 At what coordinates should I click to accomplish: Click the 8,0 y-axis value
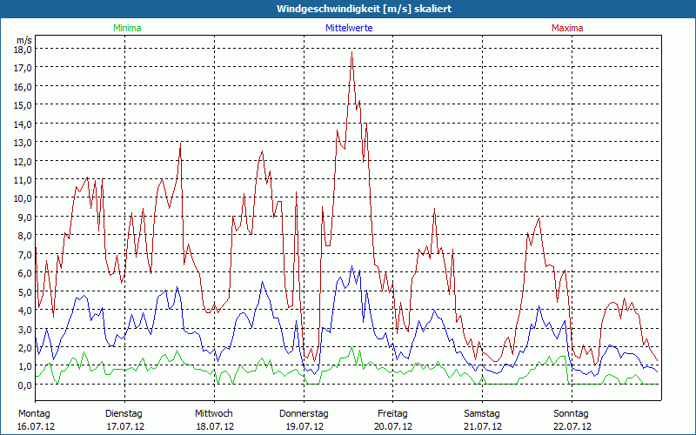26,236
